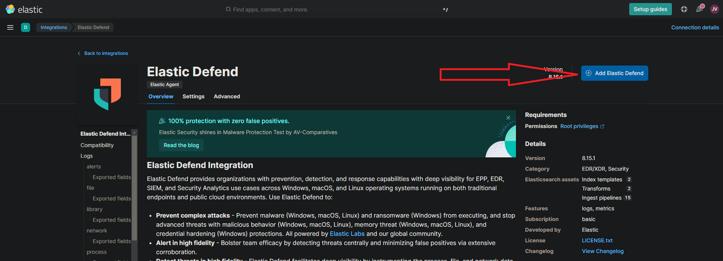
Task: Click View Changelog link
Action: [x=603, y=251]
